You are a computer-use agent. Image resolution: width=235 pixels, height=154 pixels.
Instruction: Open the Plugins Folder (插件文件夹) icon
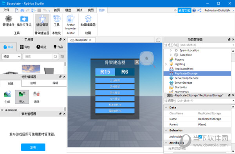point(24,21)
